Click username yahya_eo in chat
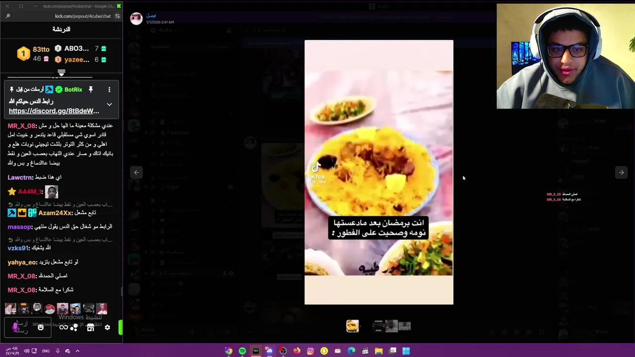This screenshot has width=635, height=357. [22, 262]
